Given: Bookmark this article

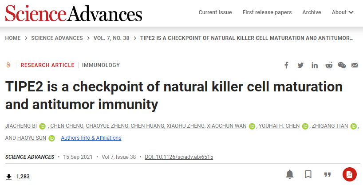Looking at the screenshot, I should [308, 174].
